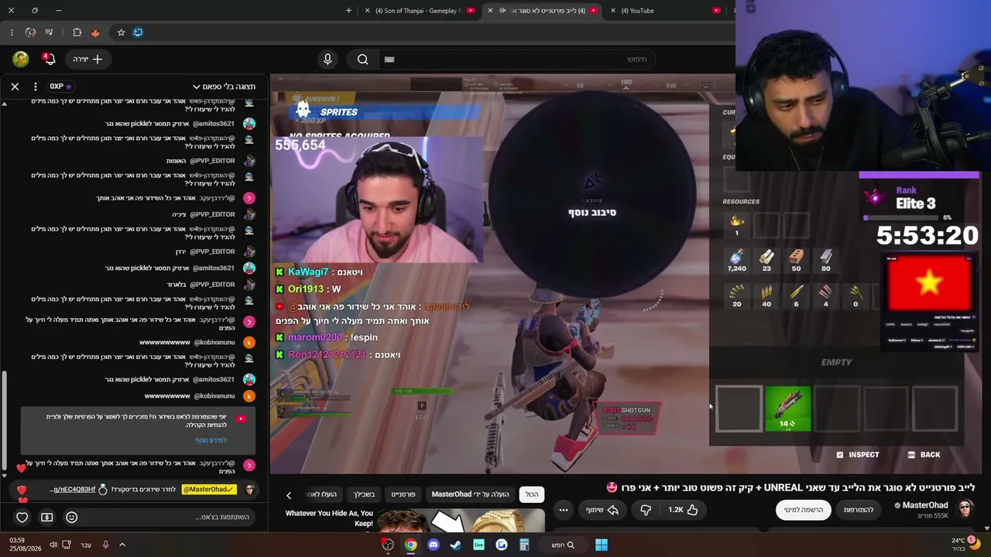Click the Create (יצירה) button

pos(88,59)
